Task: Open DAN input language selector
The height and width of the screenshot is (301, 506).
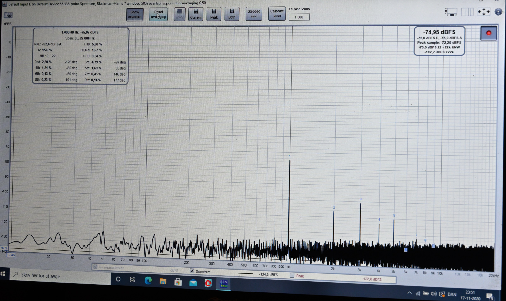Action: tap(452, 294)
